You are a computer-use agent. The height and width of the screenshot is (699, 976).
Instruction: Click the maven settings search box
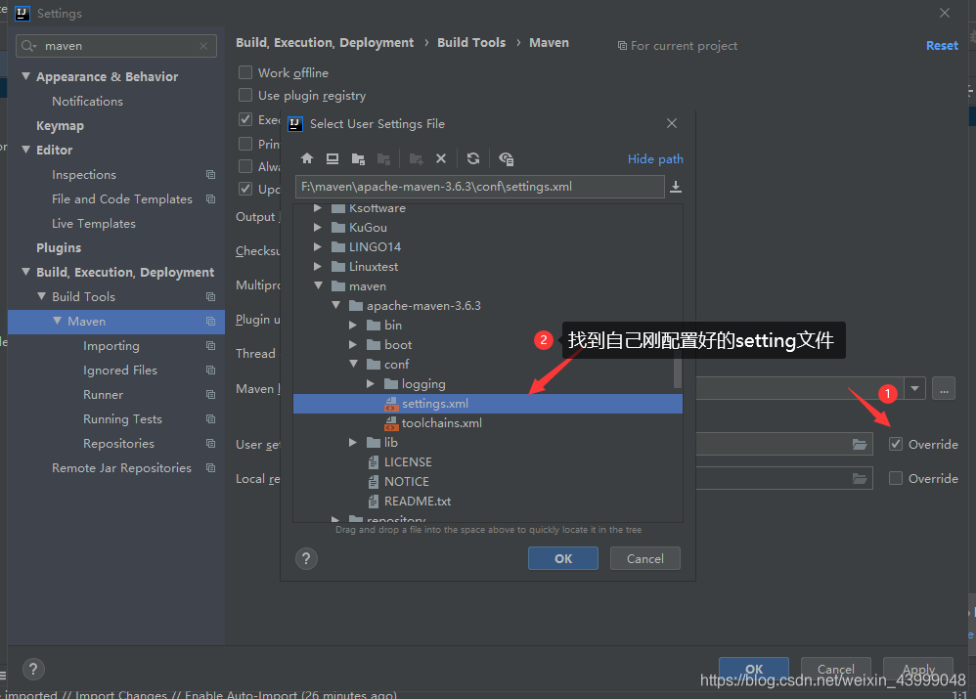pyautogui.click(x=115, y=46)
